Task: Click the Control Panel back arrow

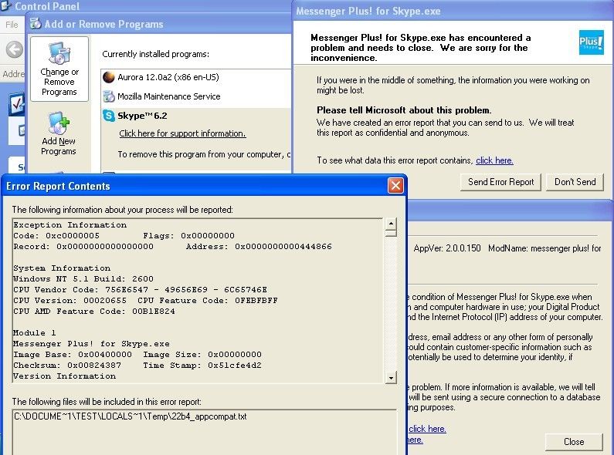Action: [15, 49]
